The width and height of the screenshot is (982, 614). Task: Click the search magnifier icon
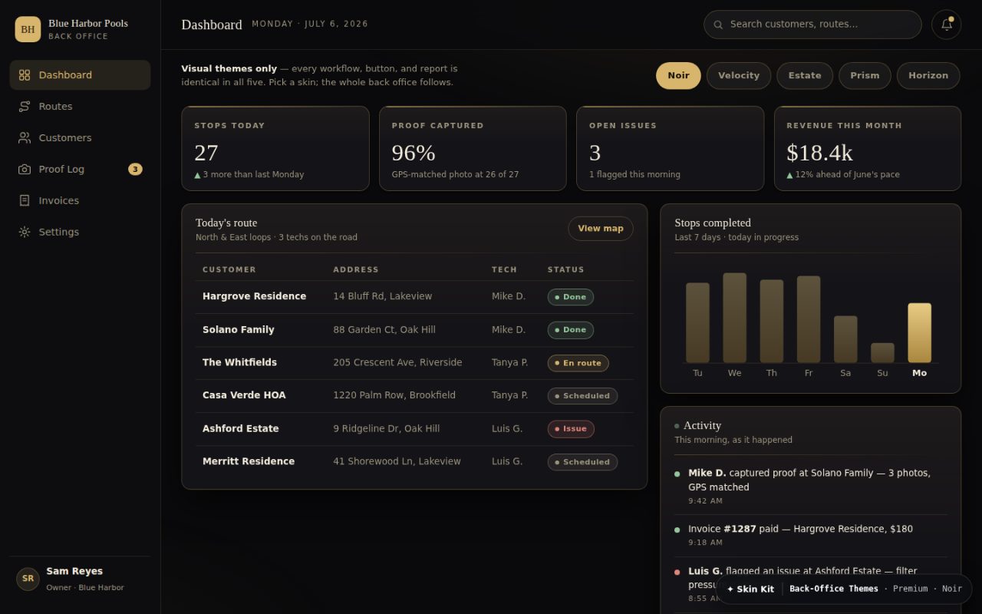[718, 25]
